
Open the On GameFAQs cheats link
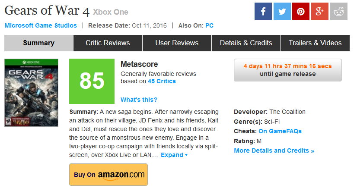(280, 131)
